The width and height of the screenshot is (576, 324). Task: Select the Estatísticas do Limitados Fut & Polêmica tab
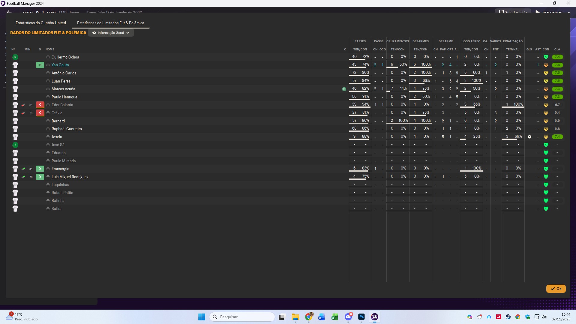click(x=110, y=23)
